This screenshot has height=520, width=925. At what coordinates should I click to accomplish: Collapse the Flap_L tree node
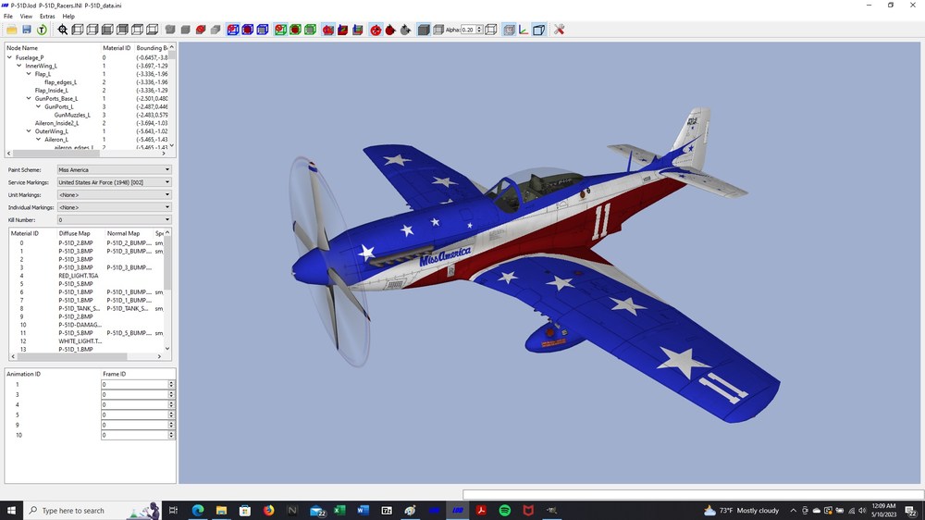[29, 74]
